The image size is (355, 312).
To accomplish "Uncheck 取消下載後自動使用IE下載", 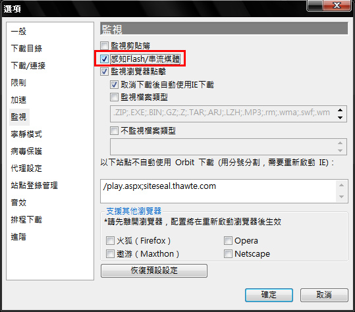I will [114, 85].
